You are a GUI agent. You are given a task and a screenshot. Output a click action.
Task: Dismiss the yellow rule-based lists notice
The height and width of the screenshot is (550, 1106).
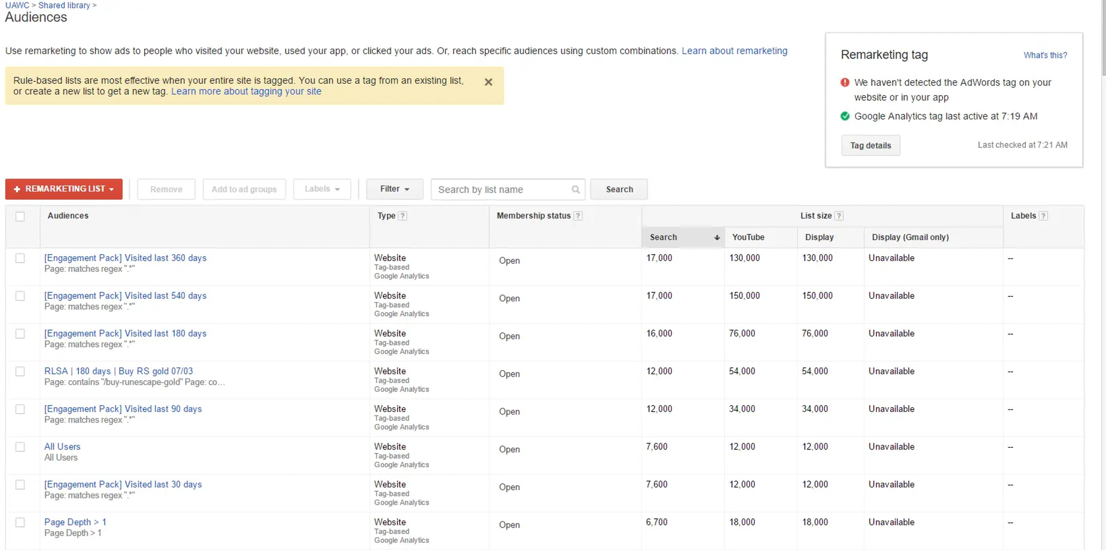(488, 82)
